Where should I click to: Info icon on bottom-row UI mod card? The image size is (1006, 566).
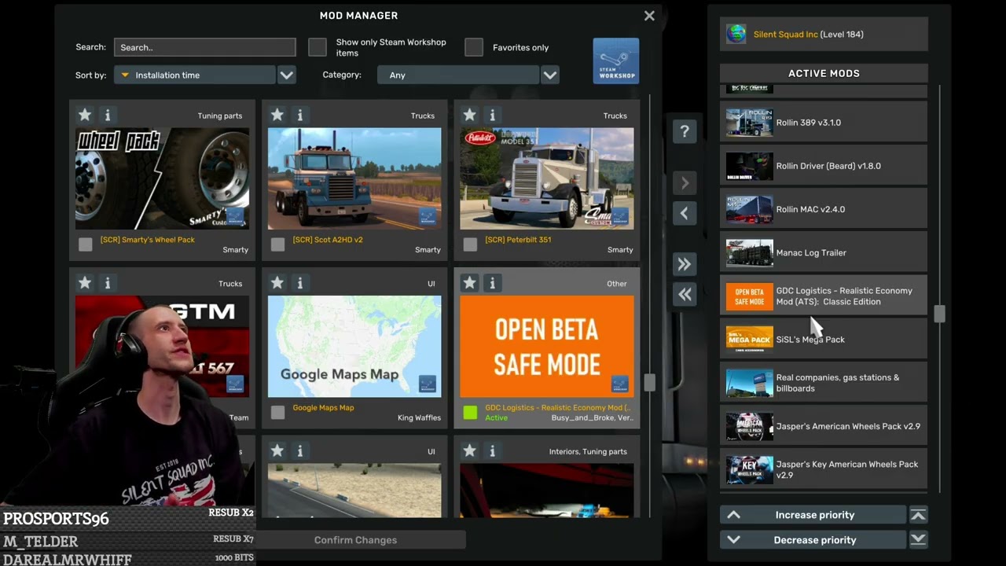[x=299, y=450]
